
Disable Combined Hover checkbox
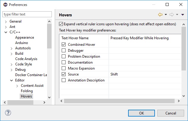click(x=63, y=45)
